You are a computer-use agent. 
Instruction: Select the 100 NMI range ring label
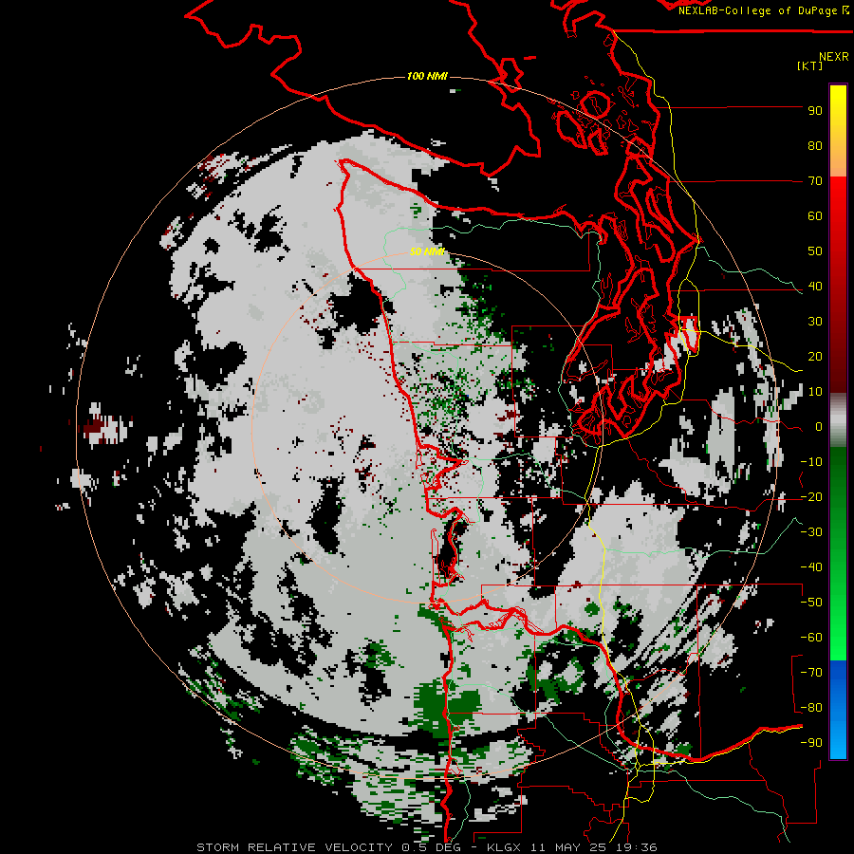(427, 76)
